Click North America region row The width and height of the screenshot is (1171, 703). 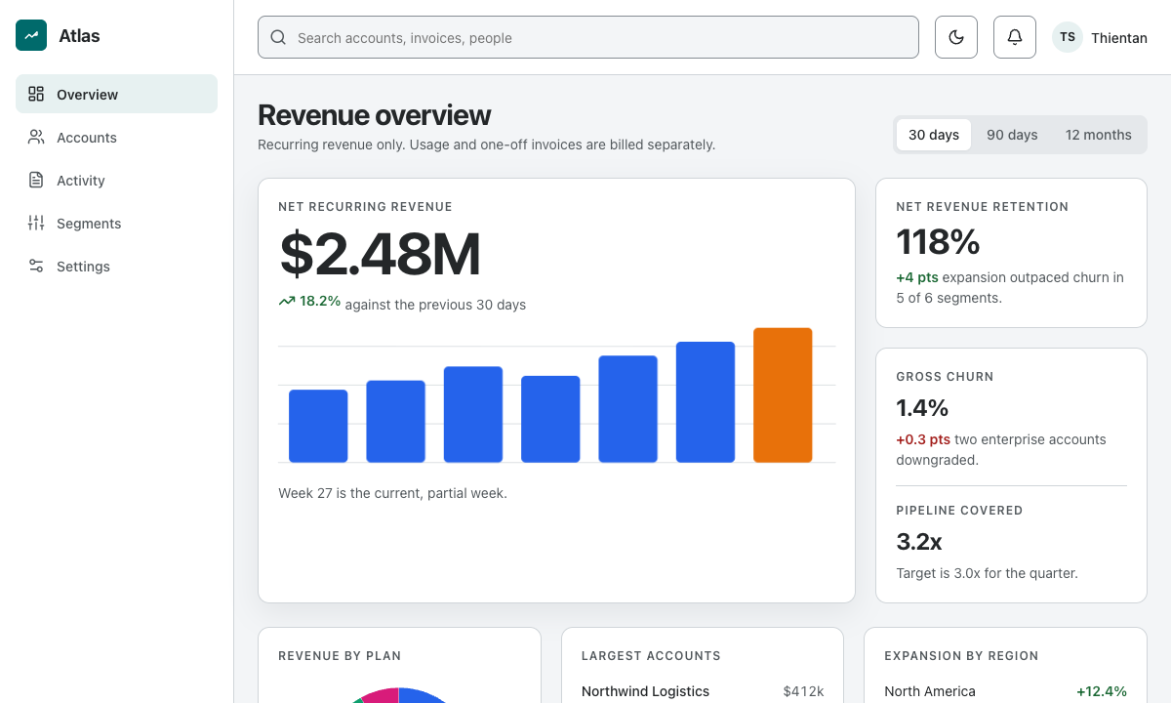click(x=1005, y=691)
